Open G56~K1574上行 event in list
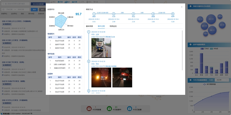Viewport: 231px width, 115px height. point(15,100)
